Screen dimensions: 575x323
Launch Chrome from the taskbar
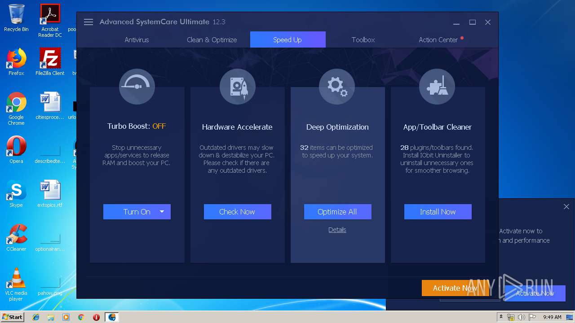tap(81, 317)
